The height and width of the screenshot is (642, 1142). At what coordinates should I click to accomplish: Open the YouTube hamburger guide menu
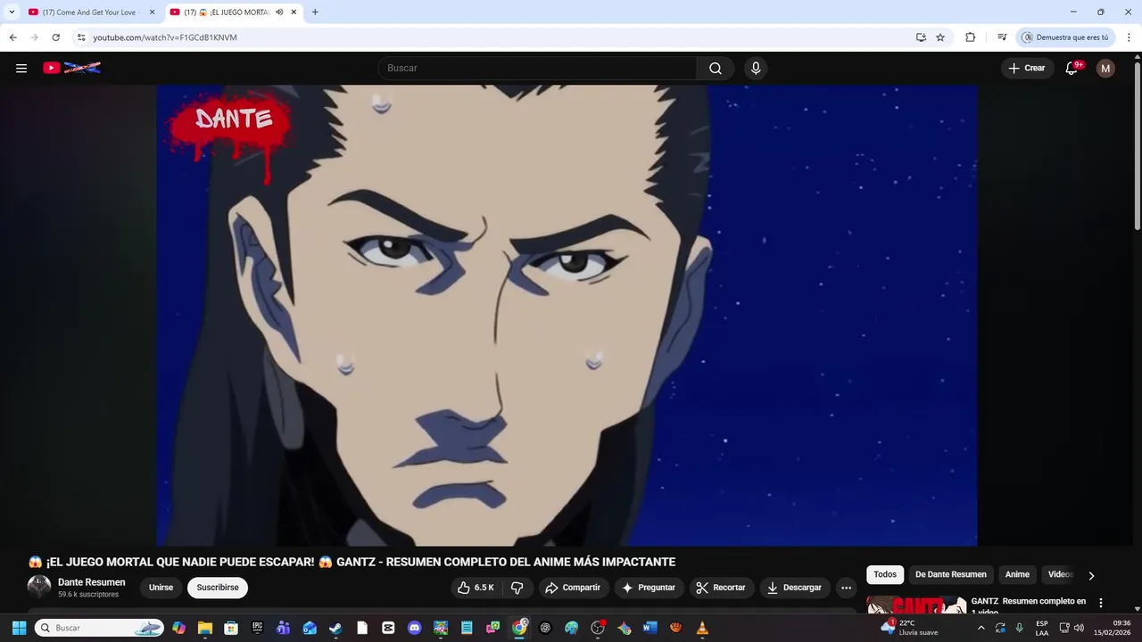21,68
